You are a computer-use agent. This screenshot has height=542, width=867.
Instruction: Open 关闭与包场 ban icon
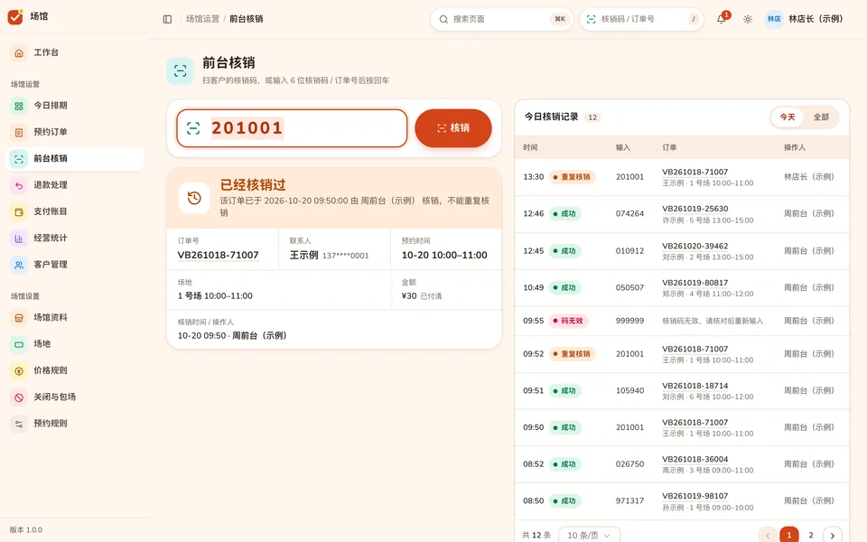[19, 397]
